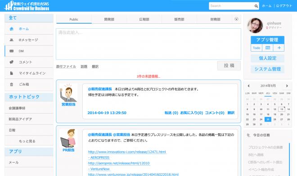Click ホーム in the top header
Screen dimensions: 297x176
coord(267,6)
